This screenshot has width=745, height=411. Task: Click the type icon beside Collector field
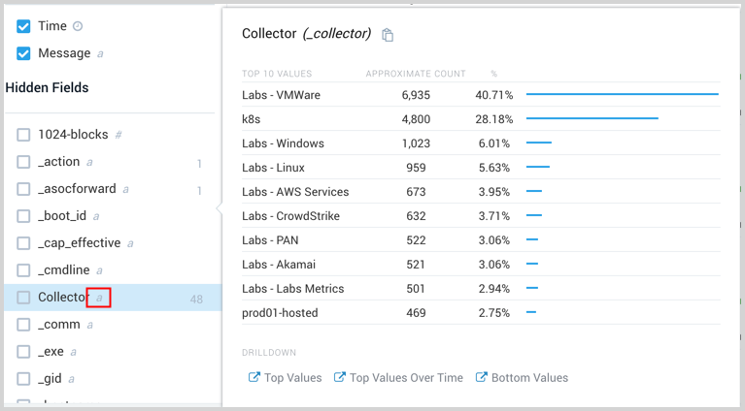coord(98,298)
